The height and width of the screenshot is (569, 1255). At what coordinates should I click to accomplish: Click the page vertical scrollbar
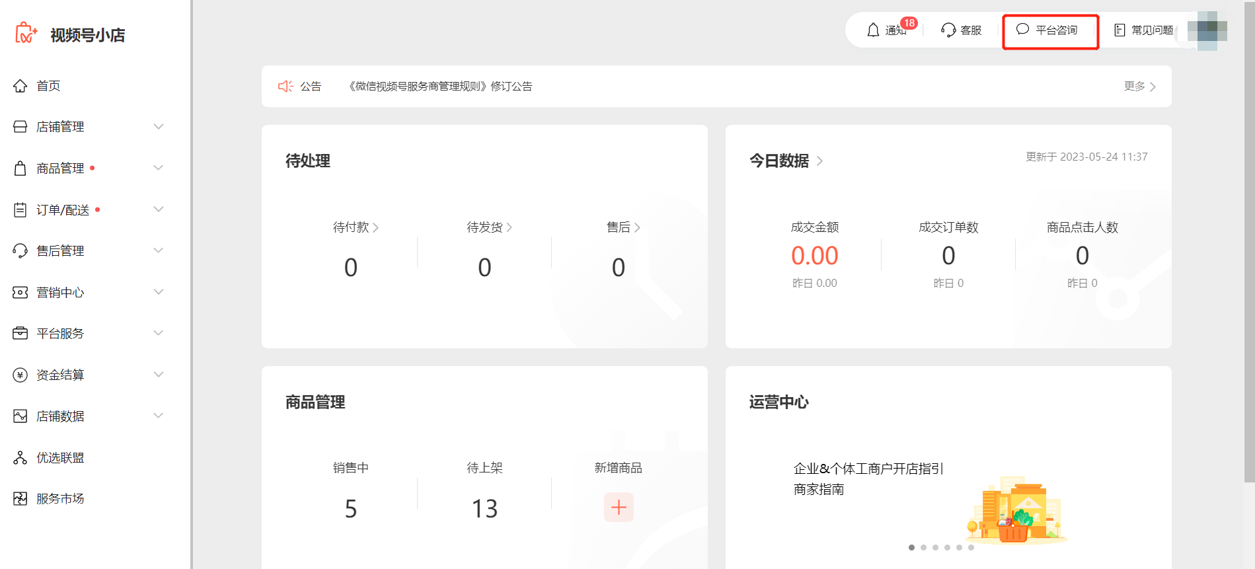coord(1249,241)
